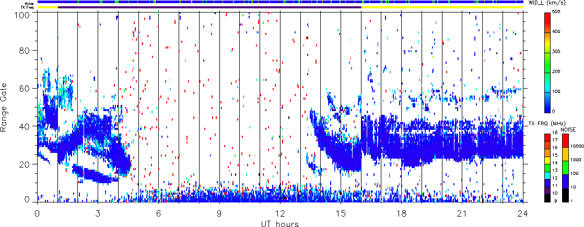Click the "UT hours" x-axis title
The height and width of the screenshot is (227, 584).
[x=280, y=223]
